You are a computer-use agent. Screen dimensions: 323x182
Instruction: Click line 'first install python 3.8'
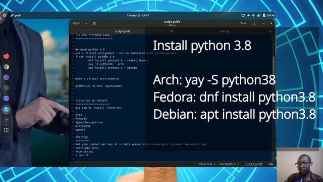[x=94, y=57]
